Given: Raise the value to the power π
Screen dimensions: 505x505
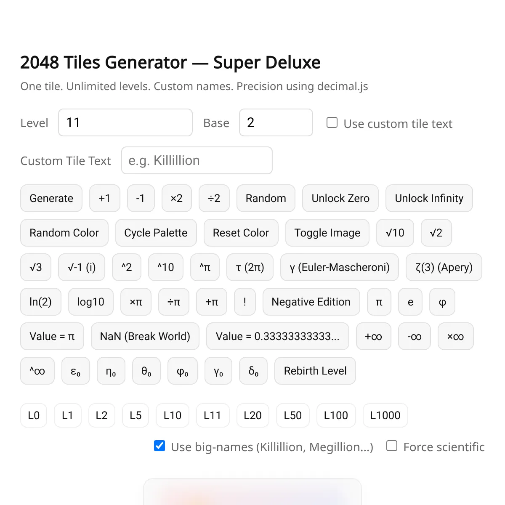Looking at the screenshot, I should (205, 267).
